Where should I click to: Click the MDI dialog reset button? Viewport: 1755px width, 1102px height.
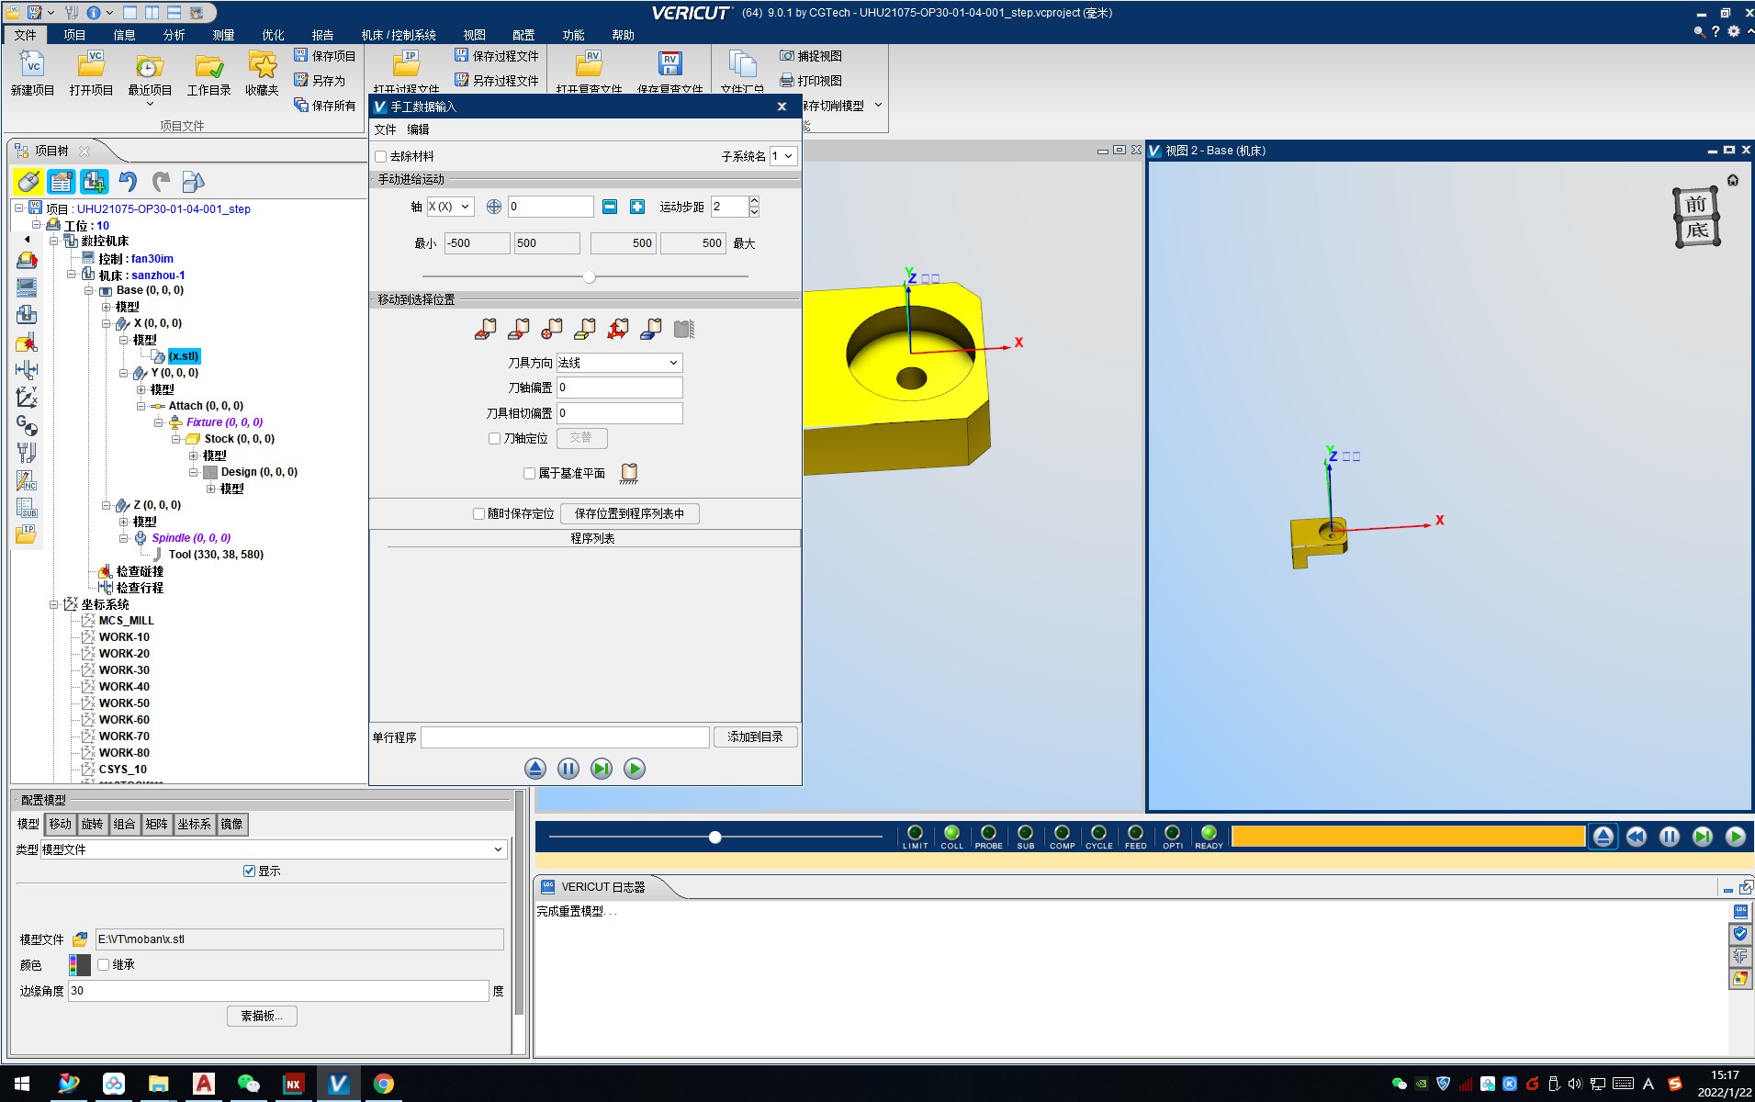pos(535,769)
